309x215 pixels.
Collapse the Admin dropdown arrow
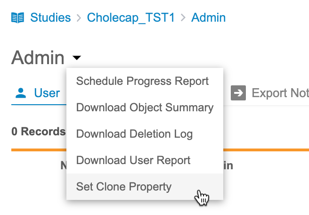click(x=77, y=58)
